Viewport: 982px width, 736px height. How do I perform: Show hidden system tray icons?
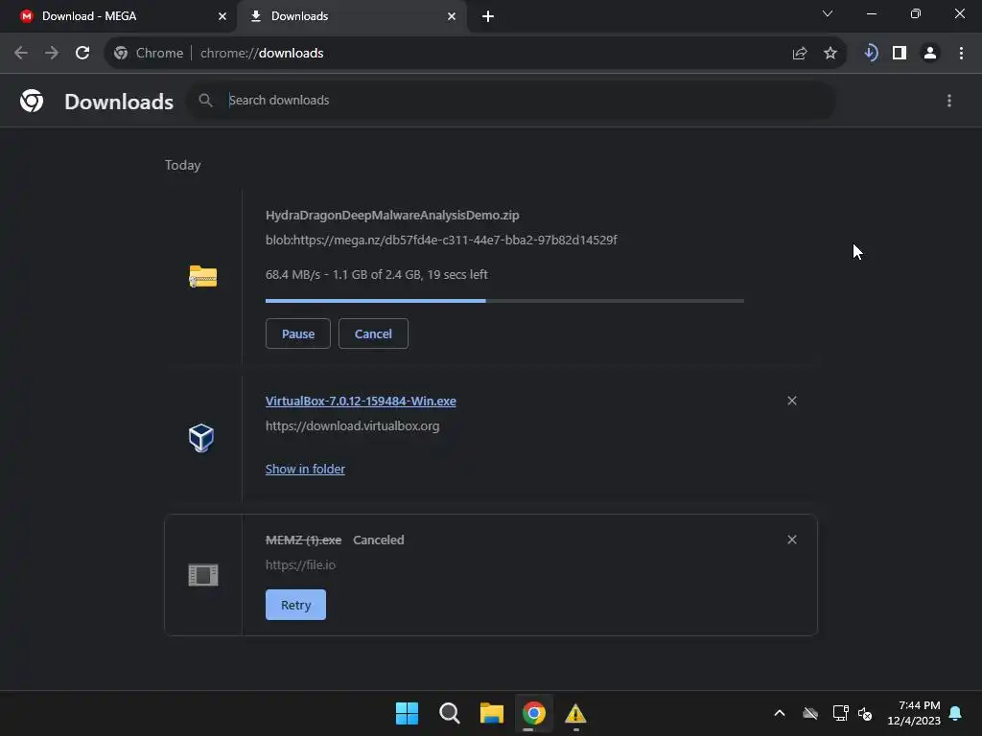(780, 713)
